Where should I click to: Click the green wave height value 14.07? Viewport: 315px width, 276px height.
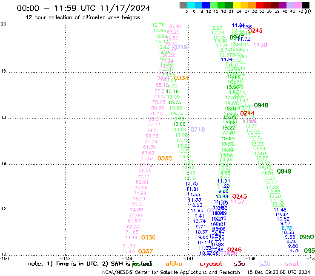[256, 140]
